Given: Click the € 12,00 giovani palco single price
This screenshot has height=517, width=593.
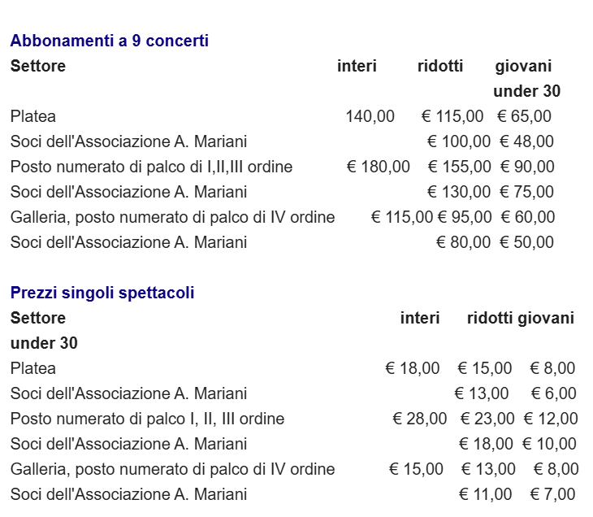Looking at the screenshot, I should click(551, 419).
